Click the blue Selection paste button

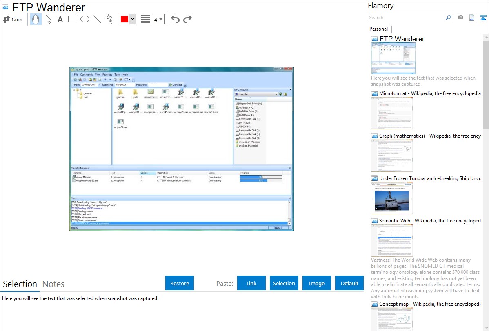(284, 283)
